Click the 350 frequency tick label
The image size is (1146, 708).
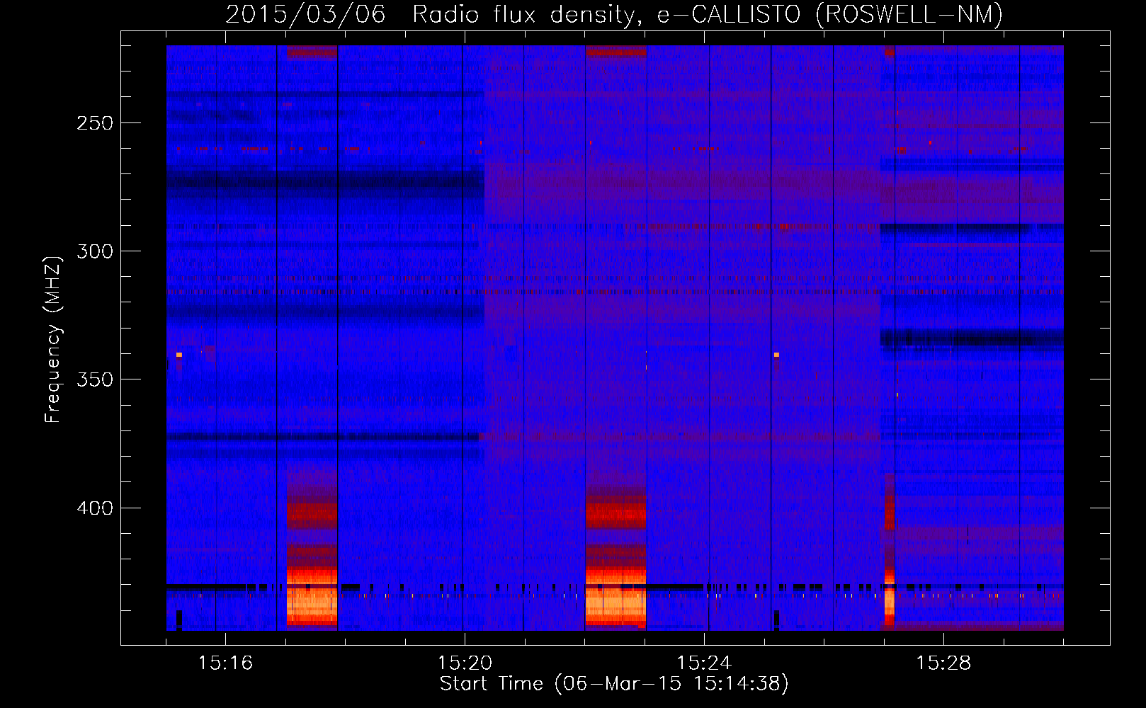click(x=94, y=379)
